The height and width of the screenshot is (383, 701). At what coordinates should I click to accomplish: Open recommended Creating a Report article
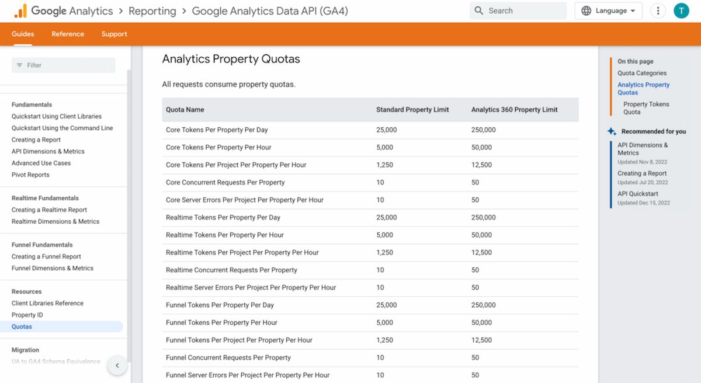[642, 173]
